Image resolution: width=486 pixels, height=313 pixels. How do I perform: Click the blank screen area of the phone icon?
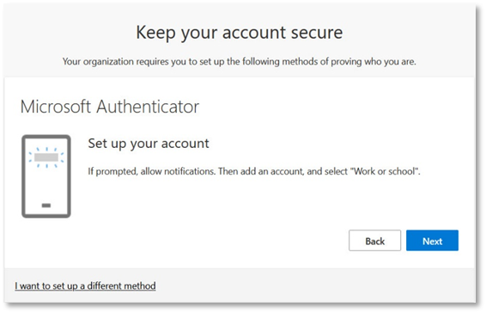(46, 185)
